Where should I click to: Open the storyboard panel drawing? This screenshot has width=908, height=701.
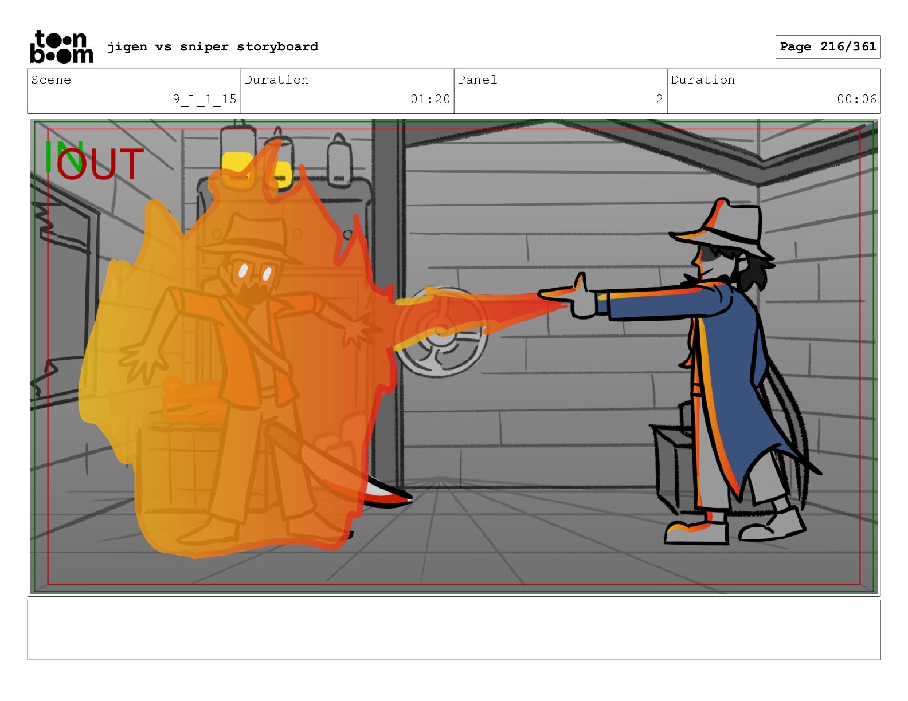454,357
